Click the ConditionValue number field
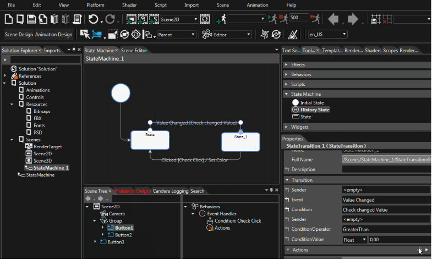The width and height of the screenshot is (432, 260). click(x=400, y=240)
